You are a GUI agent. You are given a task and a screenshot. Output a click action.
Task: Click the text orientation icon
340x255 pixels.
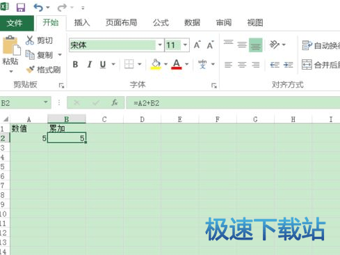(x=275, y=45)
